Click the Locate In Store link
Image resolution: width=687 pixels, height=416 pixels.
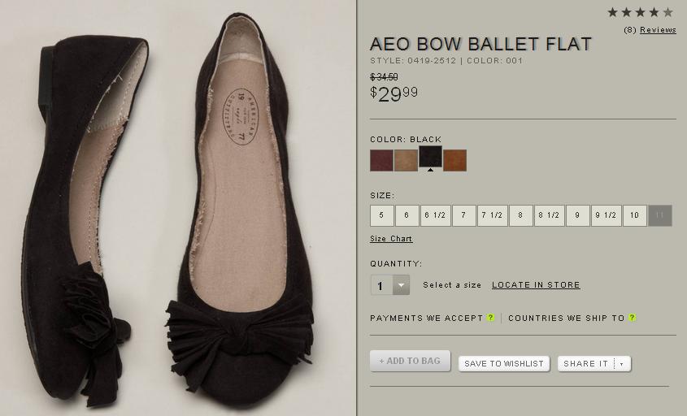[536, 285]
